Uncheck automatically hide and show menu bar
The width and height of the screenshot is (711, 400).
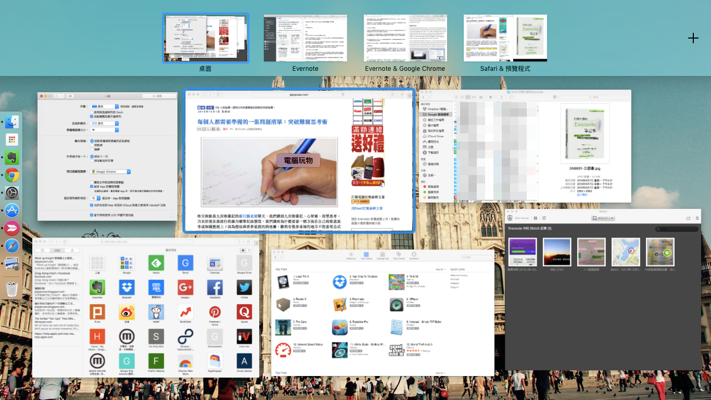click(92, 116)
